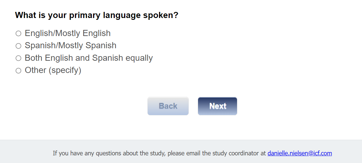This screenshot has height=163, width=362.
Task: Select the "Other (specify)" radio button
Action: tap(18, 71)
